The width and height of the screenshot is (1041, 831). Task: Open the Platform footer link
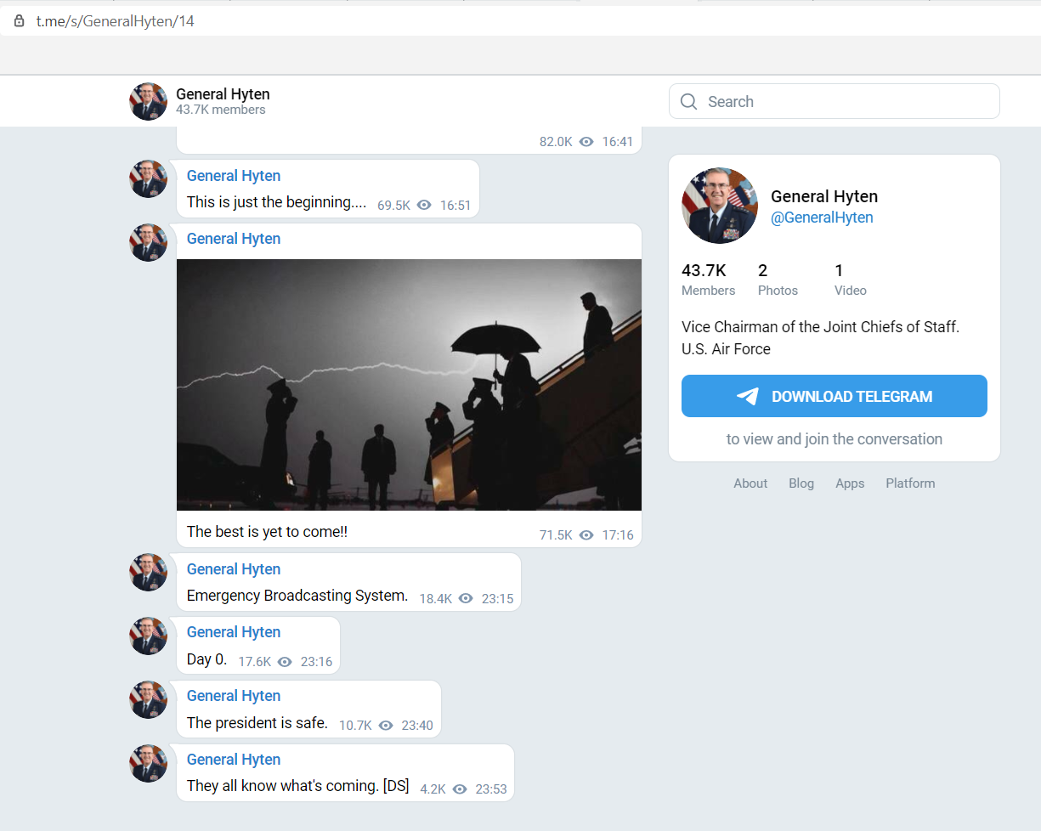[910, 483]
